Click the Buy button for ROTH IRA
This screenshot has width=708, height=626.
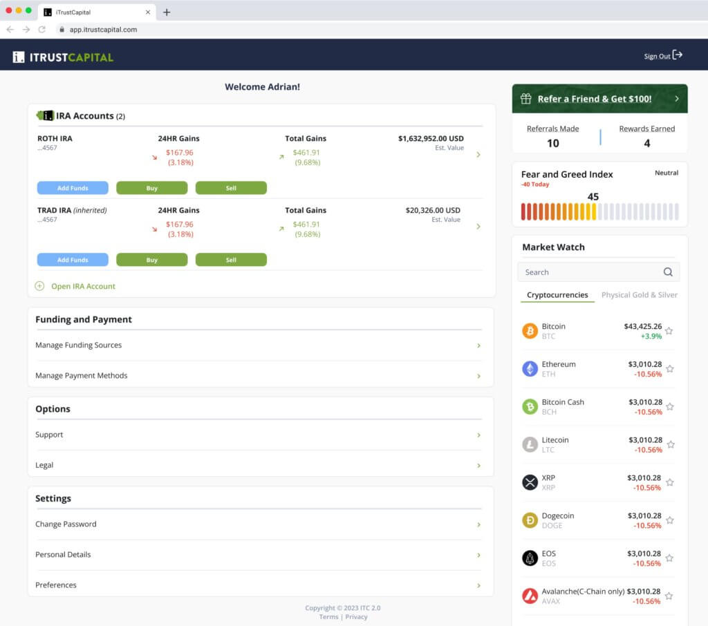coord(153,187)
